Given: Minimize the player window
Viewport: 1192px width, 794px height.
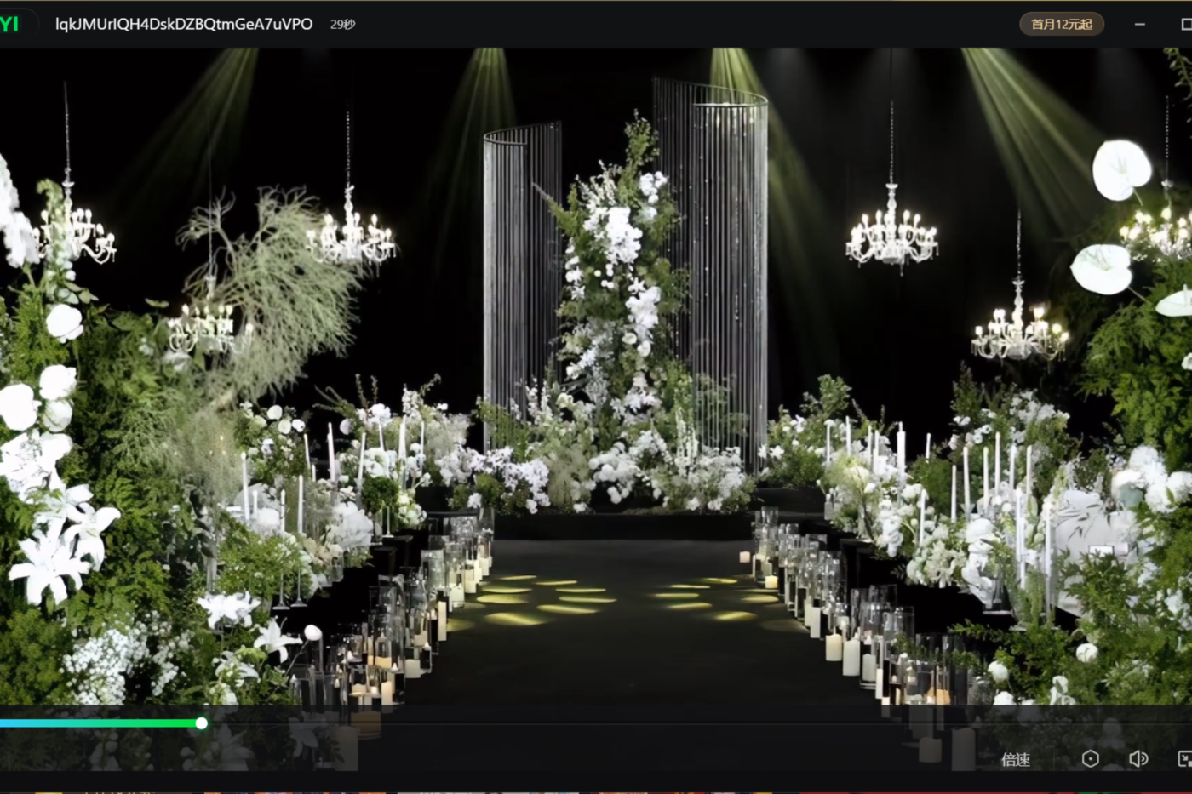Looking at the screenshot, I should tap(1139, 24).
